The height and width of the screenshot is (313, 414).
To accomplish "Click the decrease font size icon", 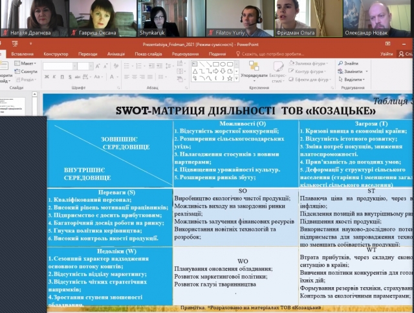I will tap(105, 66).
